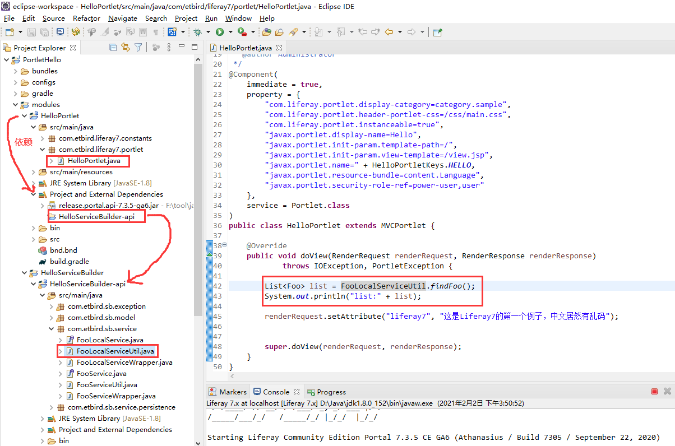This screenshot has width=675, height=446.
Task: Open the Run configurations dropdown arrow
Action: pos(230,32)
